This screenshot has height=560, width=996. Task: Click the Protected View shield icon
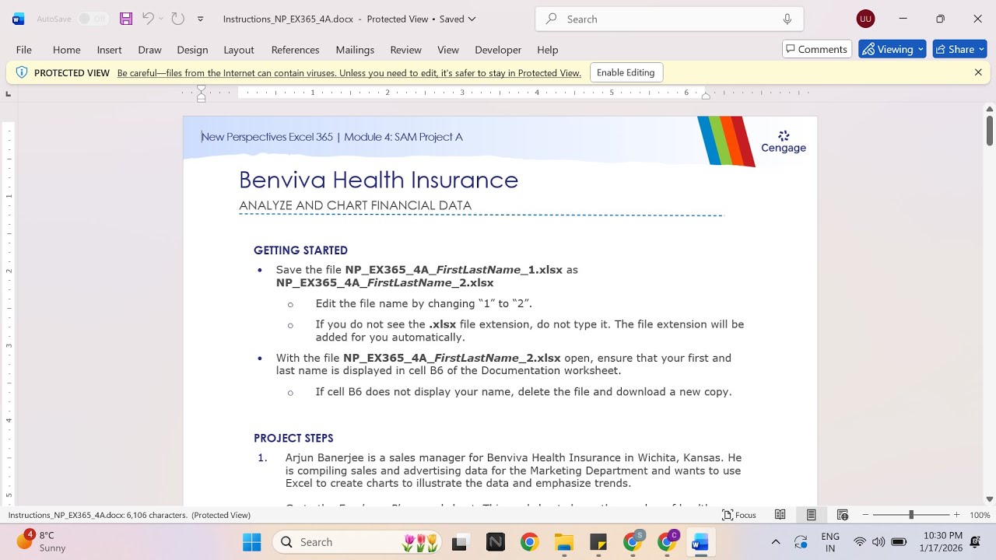(x=22, y=72)
